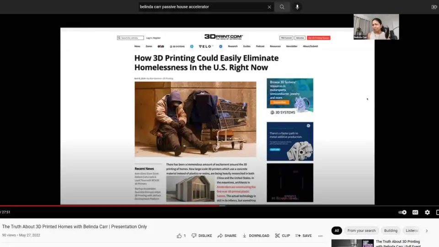This screenshot has width=439, height=247.
Task: Open the player settings gear
Action: (x=427, y=212)
